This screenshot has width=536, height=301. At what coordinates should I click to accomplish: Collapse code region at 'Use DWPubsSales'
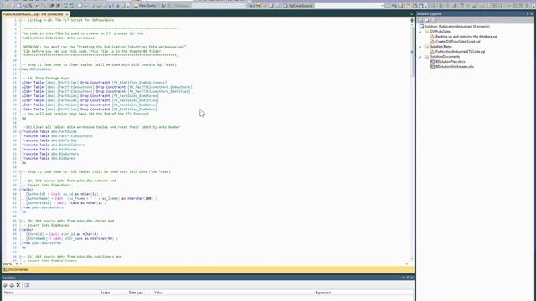click(x=20, y=69)
